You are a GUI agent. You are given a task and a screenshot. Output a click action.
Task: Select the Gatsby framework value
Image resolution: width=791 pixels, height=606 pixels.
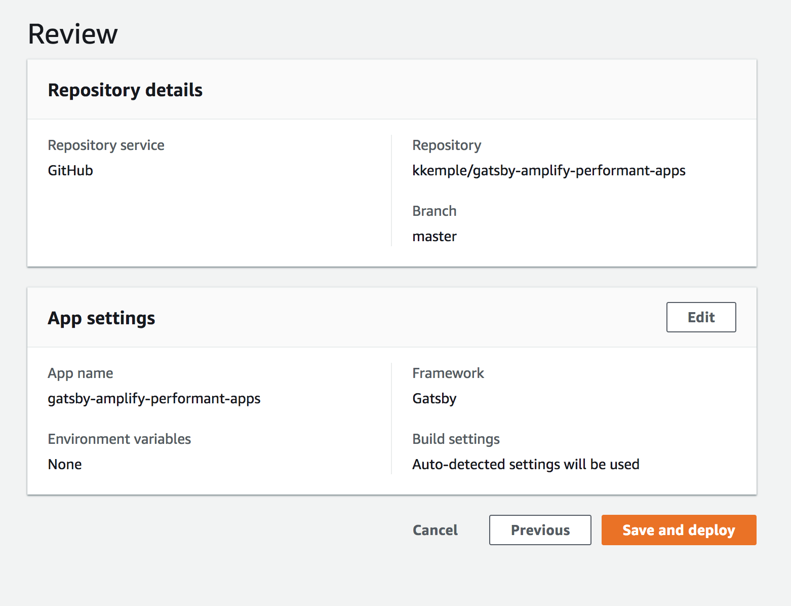click(434, 399)
